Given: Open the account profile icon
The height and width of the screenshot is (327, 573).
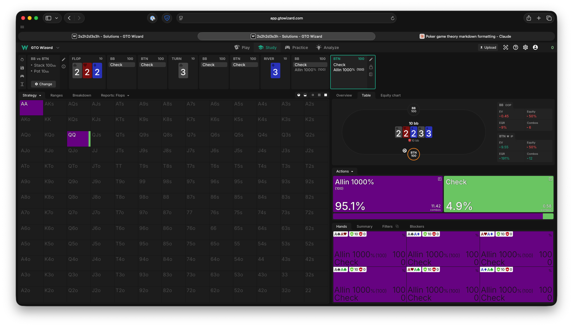Looking at the screenshot, I should (x=535, y=48).
